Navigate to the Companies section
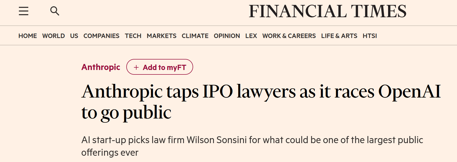The height and width of the screenshot is (162, 457). [101, 36]
